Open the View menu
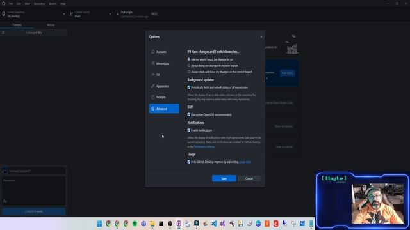The image size is (410, 230). tap(27, 4)
